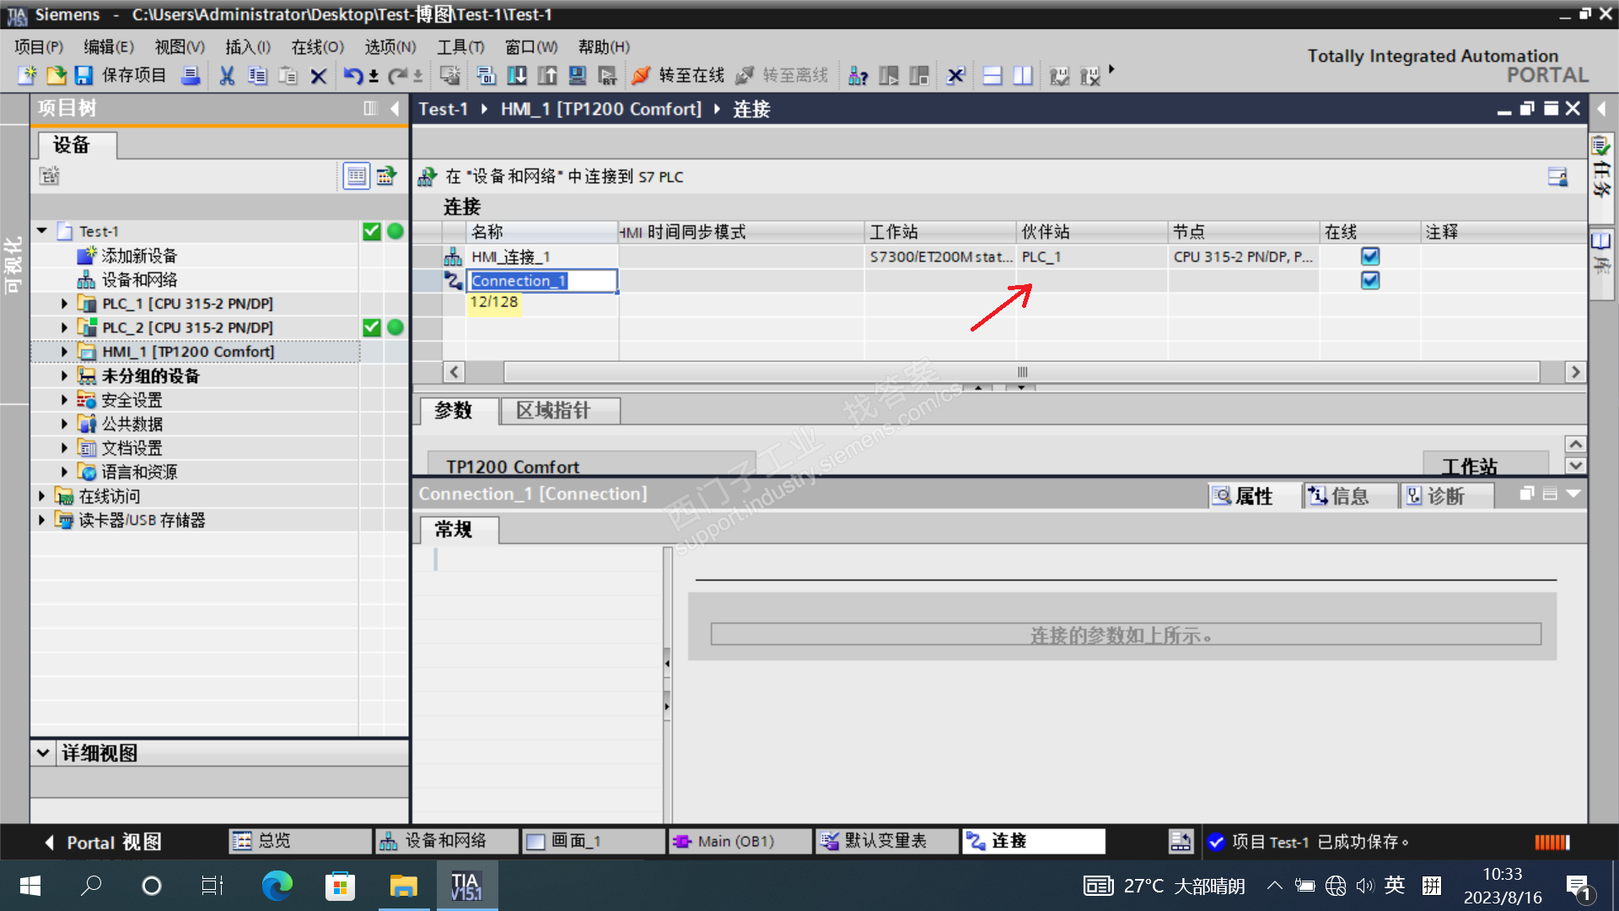The height and width of the screenshot is (911, 1619).
Task: Toggle online checkbox for Connection_1 row
Action: tap(1369, 281)
